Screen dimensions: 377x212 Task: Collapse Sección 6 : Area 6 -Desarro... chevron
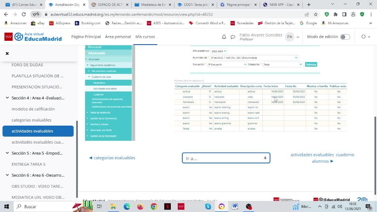pos(7,175)
